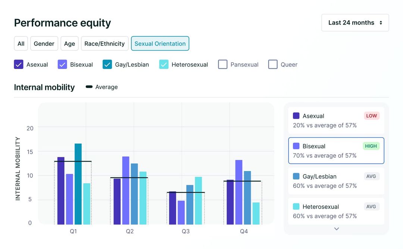Switch to Race/Ethnicity filtering
The image size is (403, 249).
click(104, 43)
